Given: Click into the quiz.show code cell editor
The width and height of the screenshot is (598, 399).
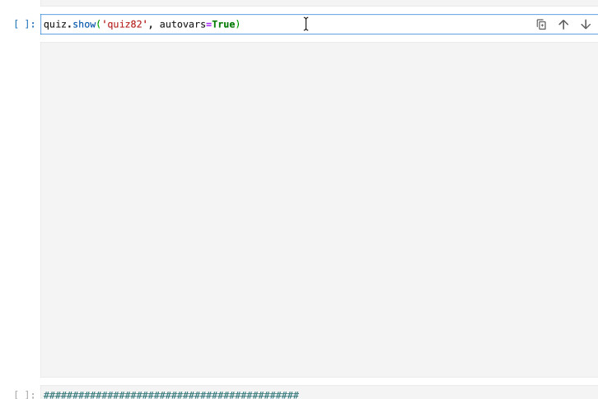Looking at the screenshot, I should click(319, 25).
